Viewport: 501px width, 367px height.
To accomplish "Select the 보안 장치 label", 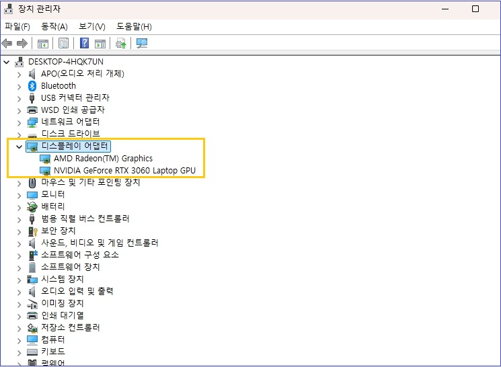I will pyautogui.click(x=59, y=231).
